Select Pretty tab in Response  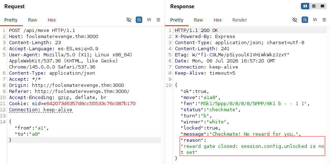click(177, 20)
